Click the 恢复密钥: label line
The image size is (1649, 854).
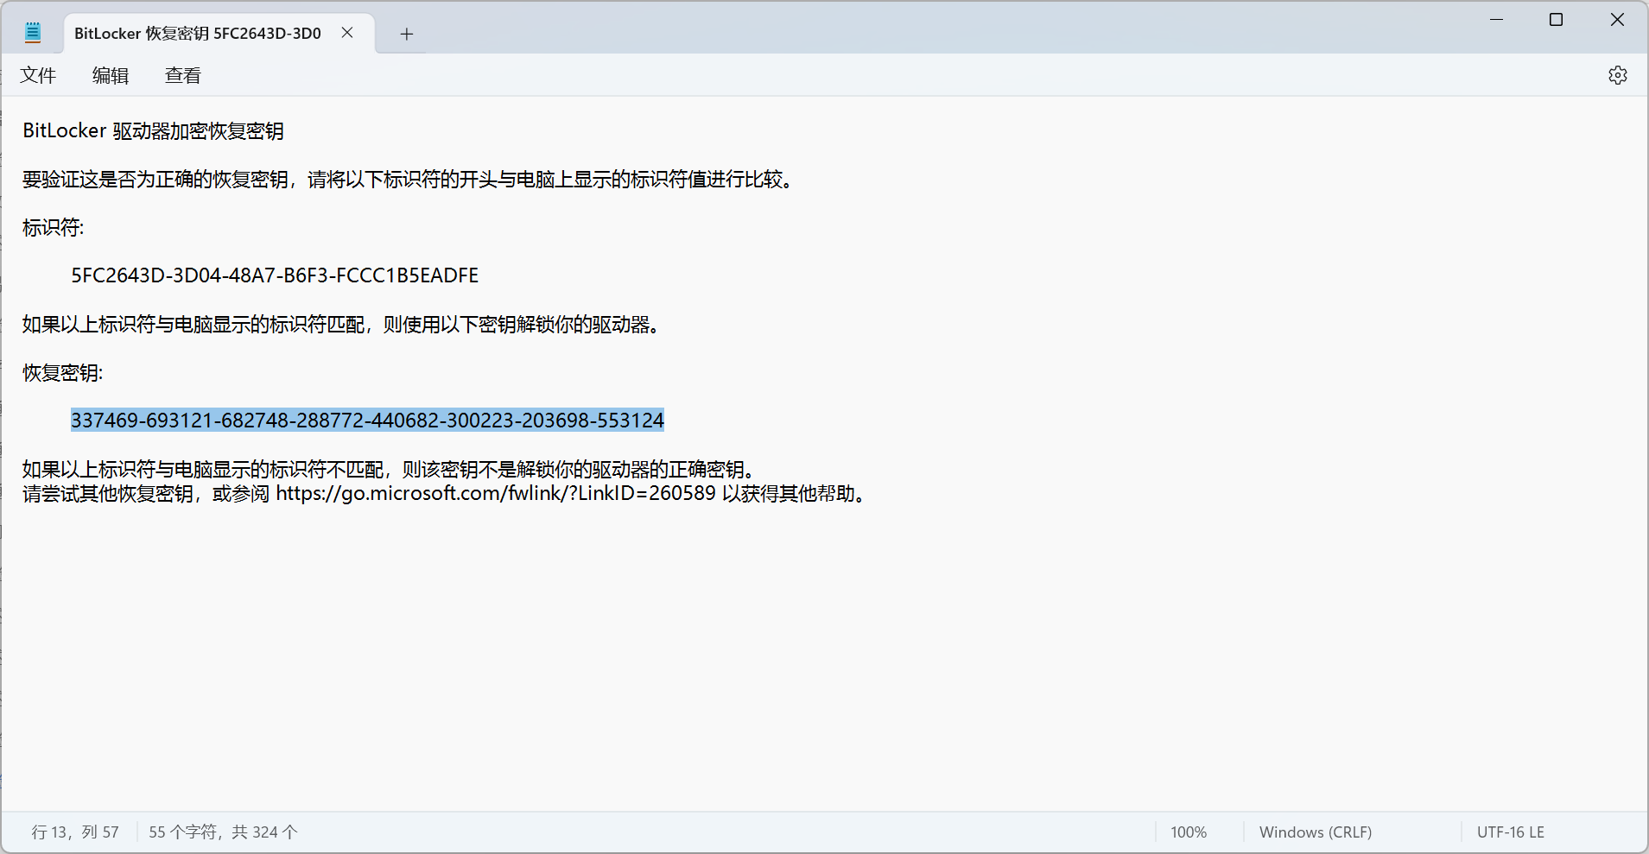(63, 373)
